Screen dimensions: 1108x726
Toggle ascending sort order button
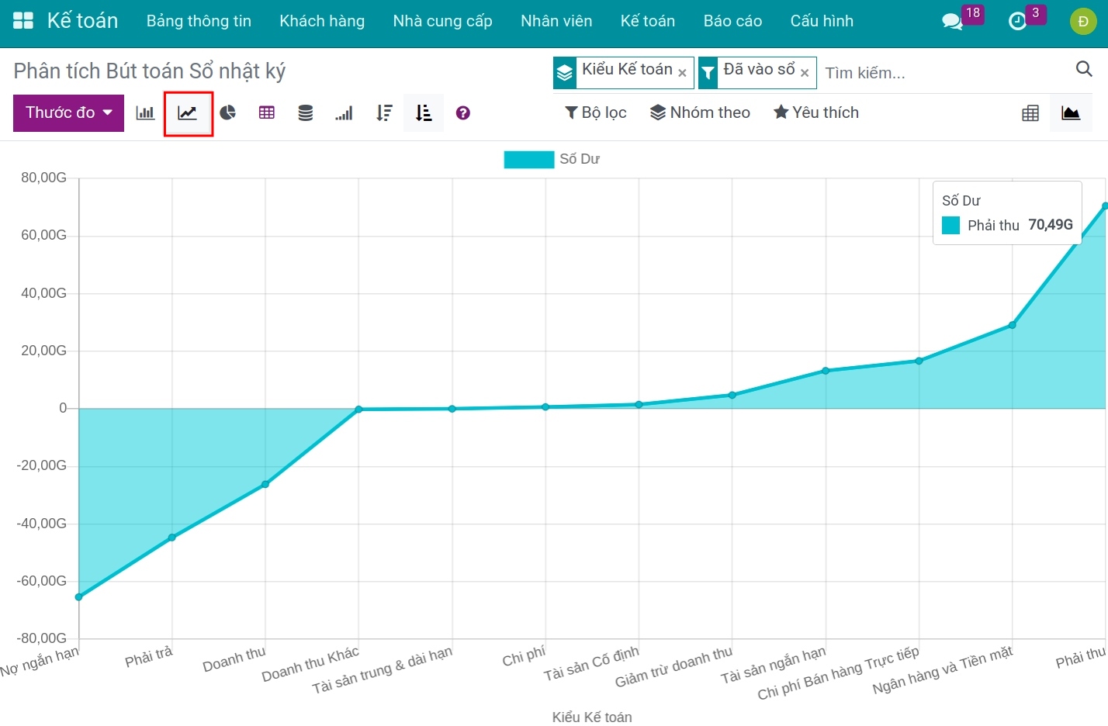[424, 113]
